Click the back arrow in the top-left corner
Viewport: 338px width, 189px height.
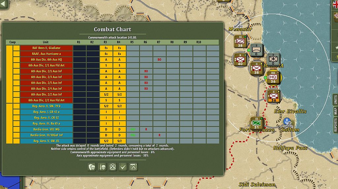point(4,4)
